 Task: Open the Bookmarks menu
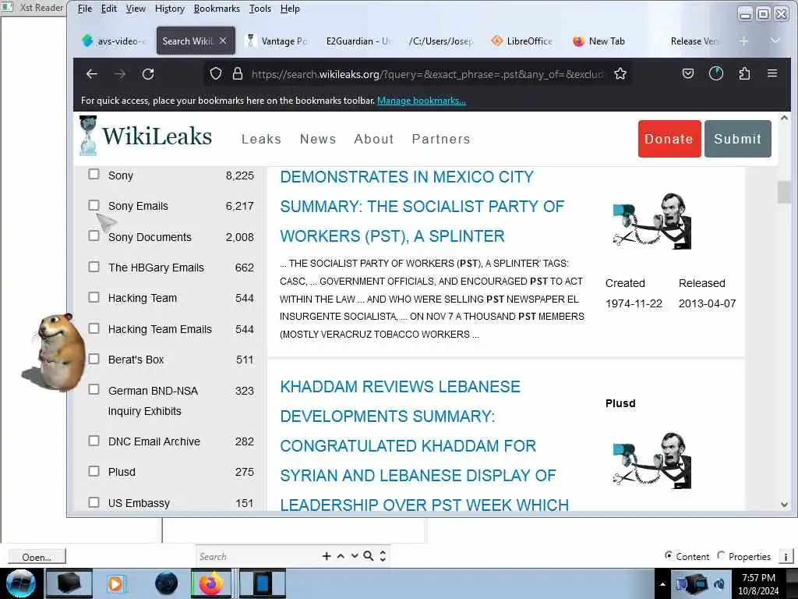click(x=217, y=9)
